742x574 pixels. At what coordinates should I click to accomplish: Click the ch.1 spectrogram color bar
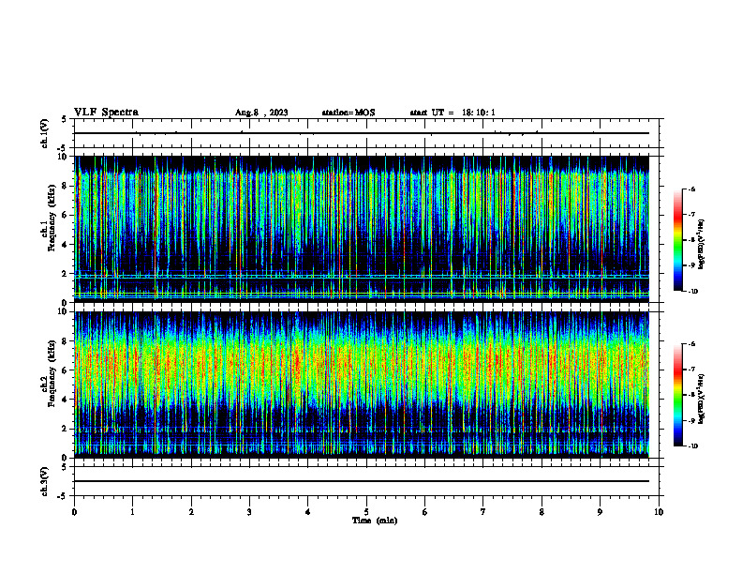pyautogui.click(x=677, y=240)
